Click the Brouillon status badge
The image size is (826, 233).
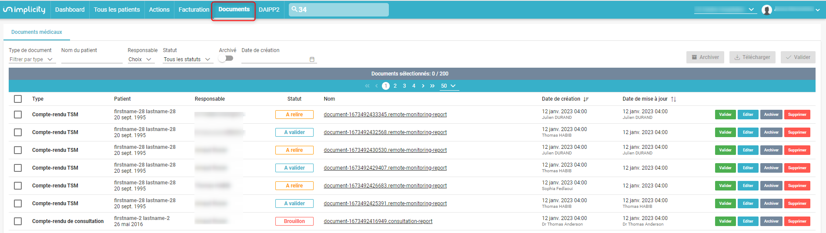coord(294,221)
